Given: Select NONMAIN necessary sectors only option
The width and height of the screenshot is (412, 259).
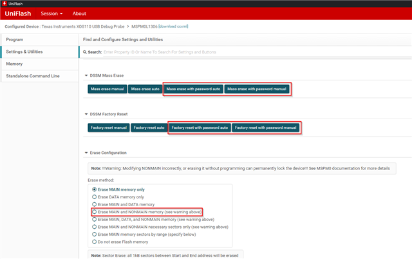Looking at the screenshot, I should click(95, 227).
